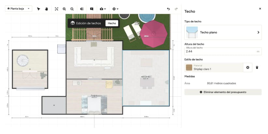The height and width of the screenshot is (134, 268).
Task: Click the zoom-to-fit icon
Action: pyautogui.click(x=56, y=9)
